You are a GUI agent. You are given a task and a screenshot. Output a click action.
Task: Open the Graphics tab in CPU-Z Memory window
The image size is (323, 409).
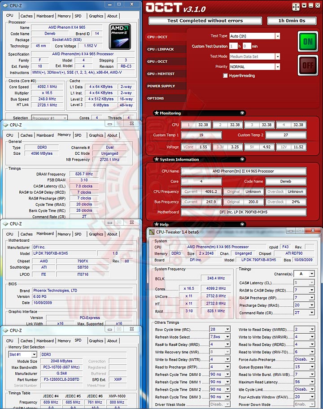(96, 135)
